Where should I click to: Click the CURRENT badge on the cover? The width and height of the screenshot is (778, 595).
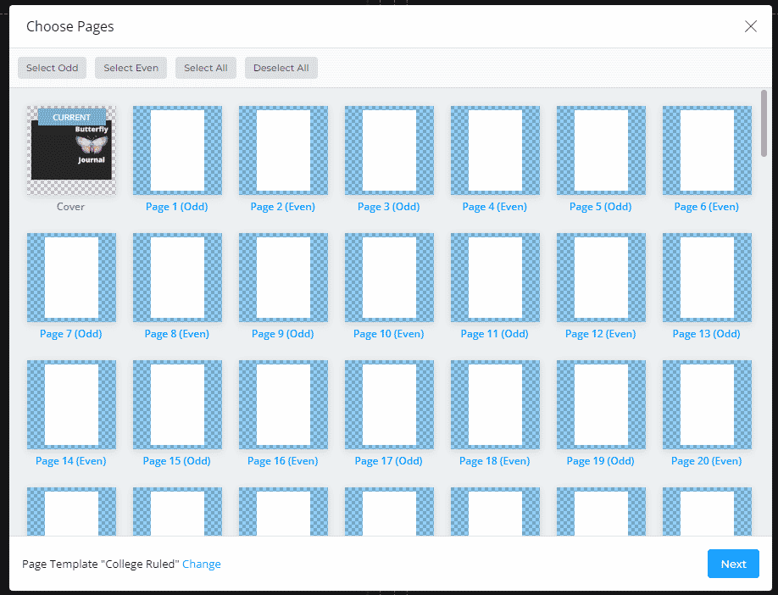[72, 117]
